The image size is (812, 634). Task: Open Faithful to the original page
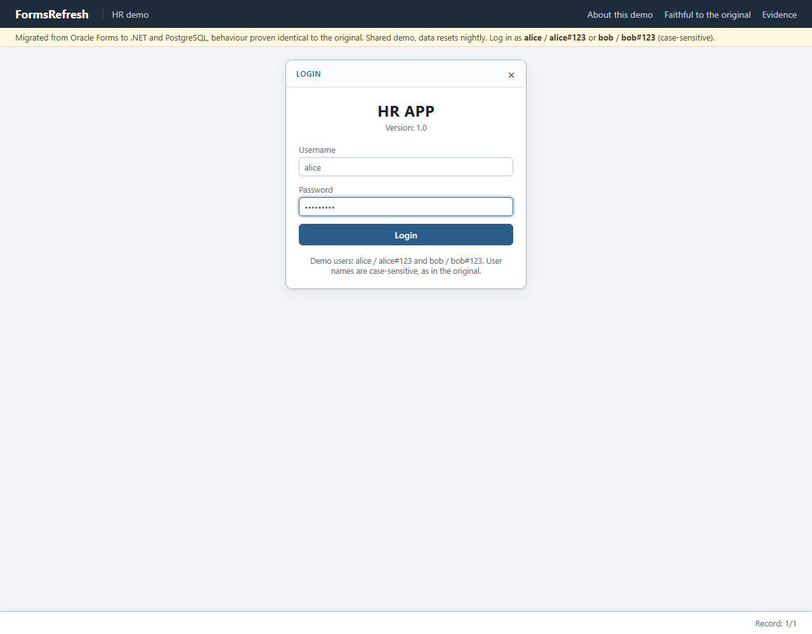coord(707,15)
